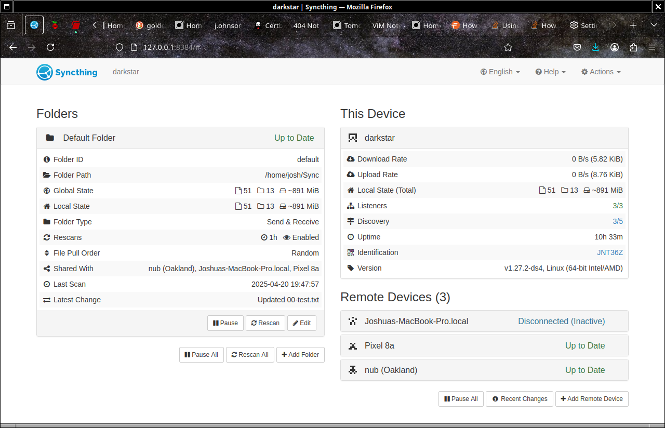The width and height of the screenshot is (665, 428).
Task: Click the Joshuas-MacBook-Pro.local device identicon
Action: (x=353, y=321)
